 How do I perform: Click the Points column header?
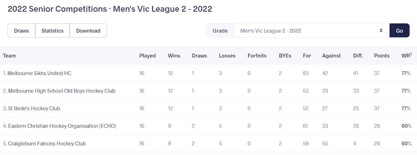[x=381, y=56]
